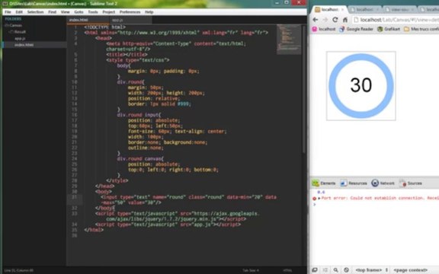The image size is (439, 274).
Task: Click the editor vertical scrollbar
Action: coord(303,90)
